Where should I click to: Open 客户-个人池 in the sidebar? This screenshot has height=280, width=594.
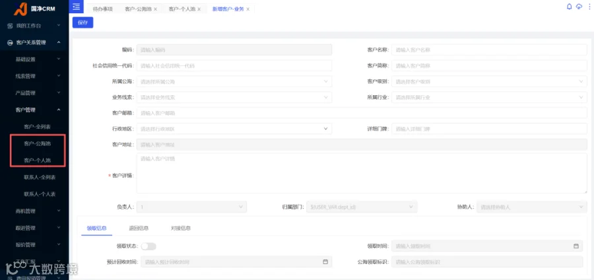(37, 160)
